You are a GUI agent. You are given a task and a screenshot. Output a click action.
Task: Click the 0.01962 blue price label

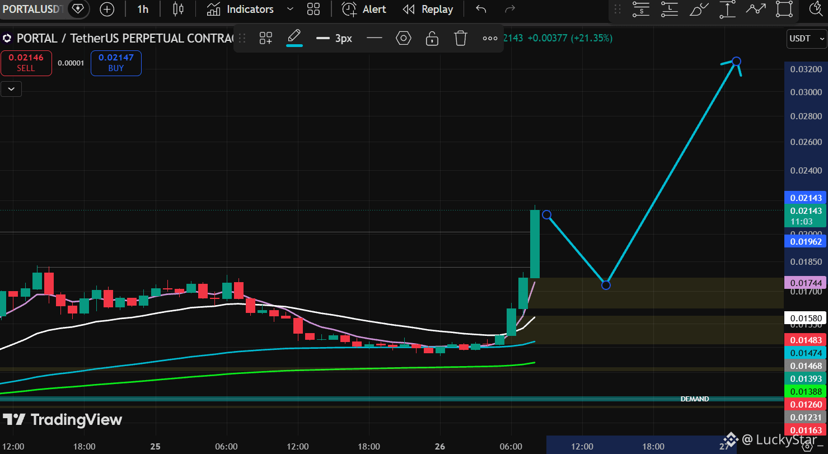(x=806, y=242)
